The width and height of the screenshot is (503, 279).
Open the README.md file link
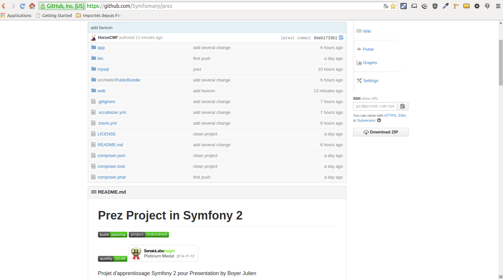click(x=110, y=145)
